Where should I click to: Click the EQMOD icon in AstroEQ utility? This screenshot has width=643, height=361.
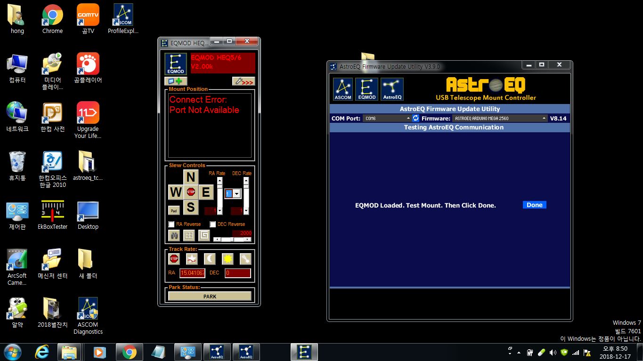[x=366, y=89]
